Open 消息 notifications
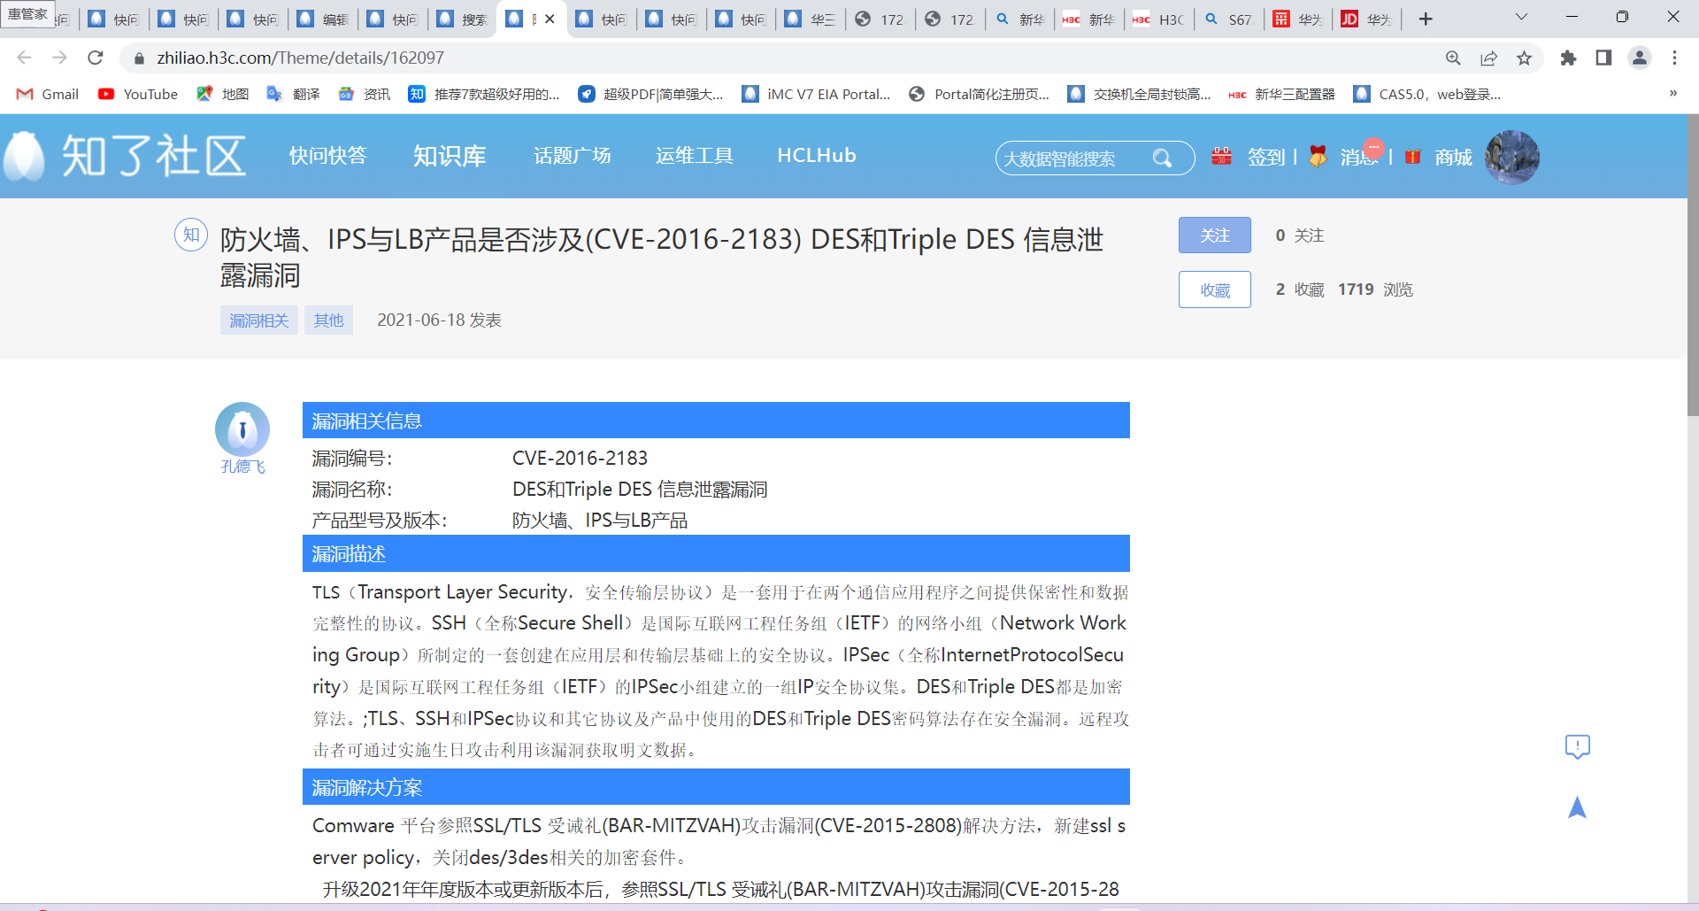 coord(1360,158)
